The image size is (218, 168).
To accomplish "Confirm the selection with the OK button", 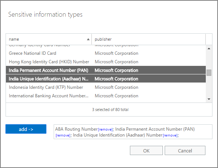I will pos(146,151).
